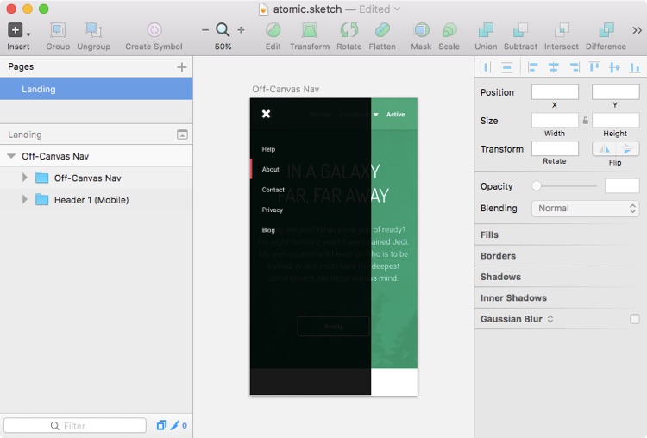Image resolution: width=647 pixels, height=438 pixels.
Task: Click the Insert tool icon
Action: (x=16, y=30)
